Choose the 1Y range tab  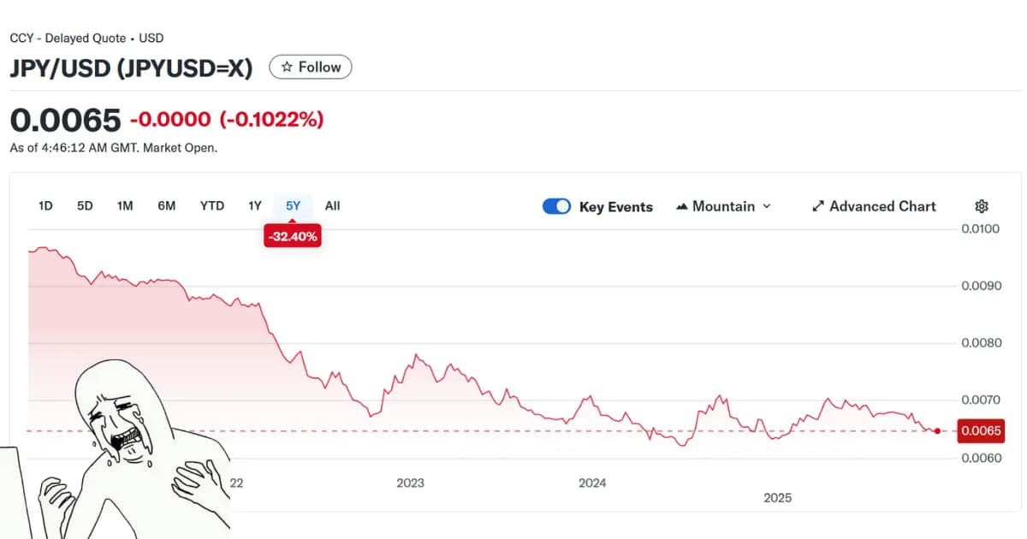(x=255, y=205)
